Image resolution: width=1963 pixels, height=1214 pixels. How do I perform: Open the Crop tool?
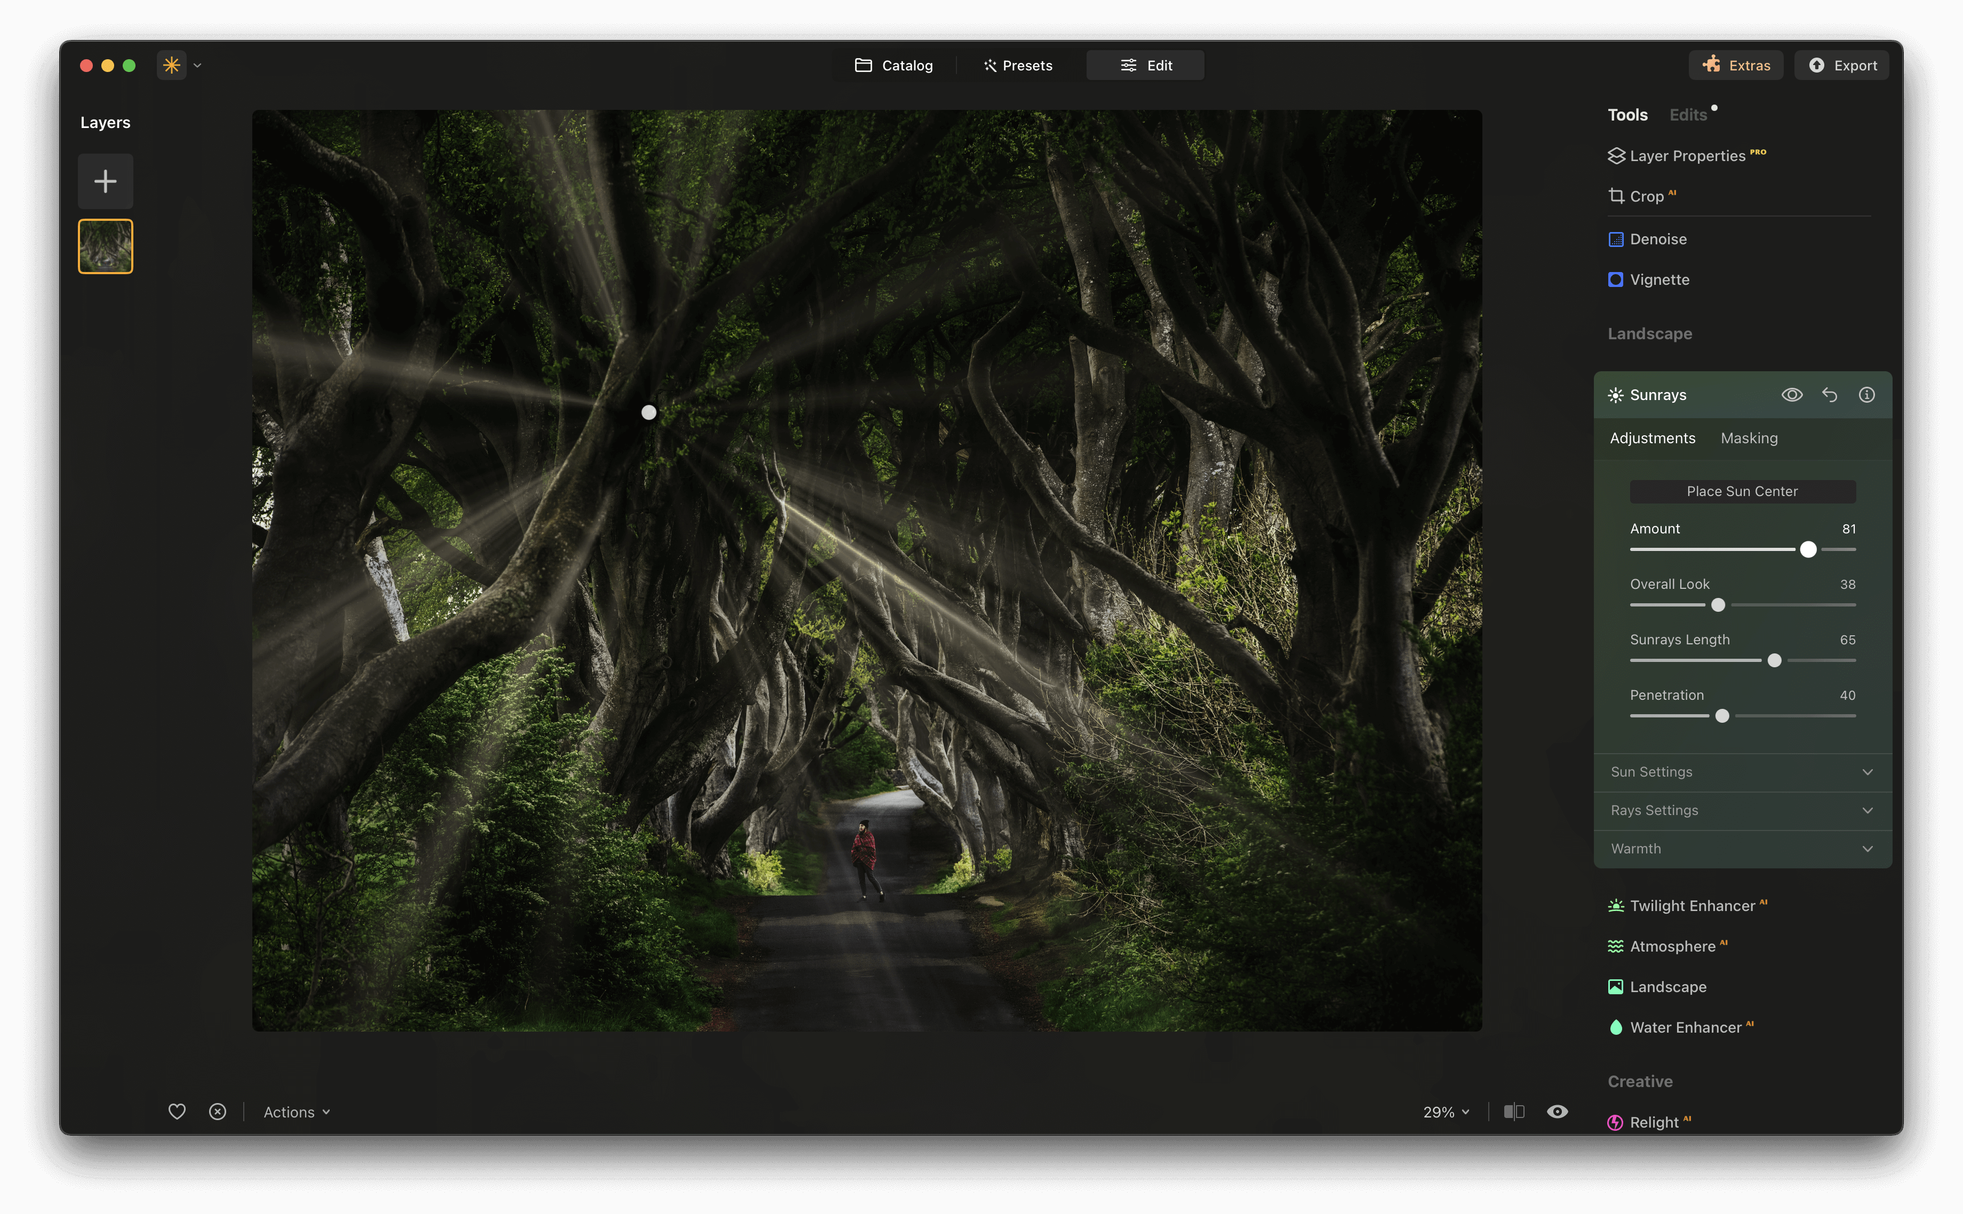[x=1646, y=197]
